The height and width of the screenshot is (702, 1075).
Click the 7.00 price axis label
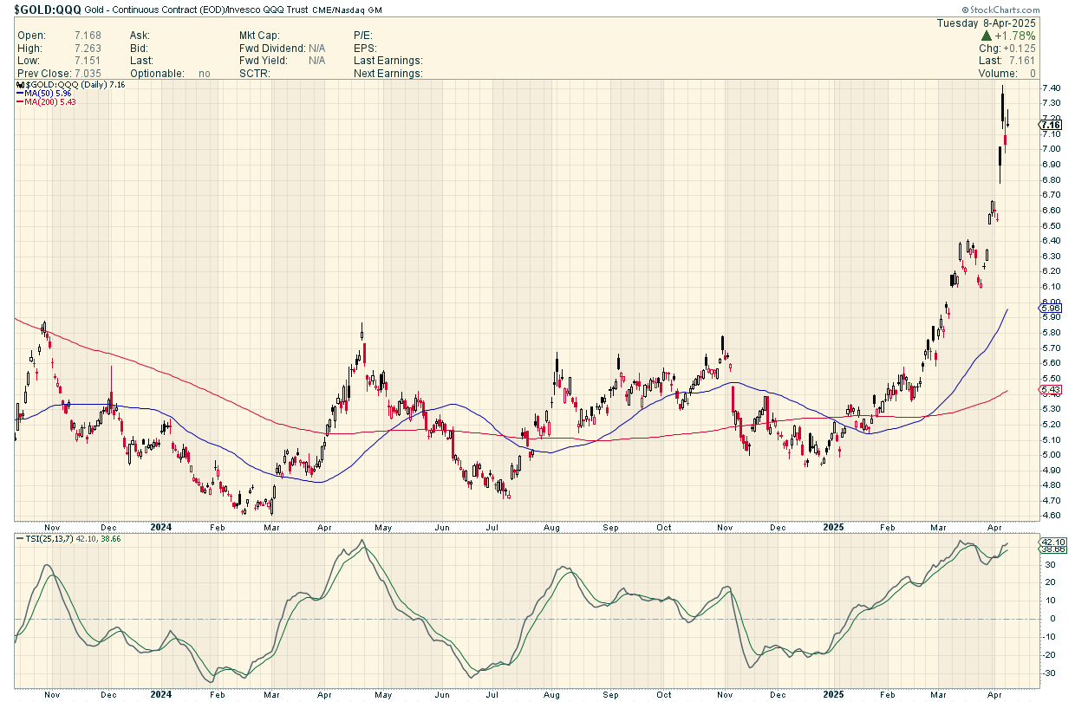pyautogui.click(x=1051, y=149)
